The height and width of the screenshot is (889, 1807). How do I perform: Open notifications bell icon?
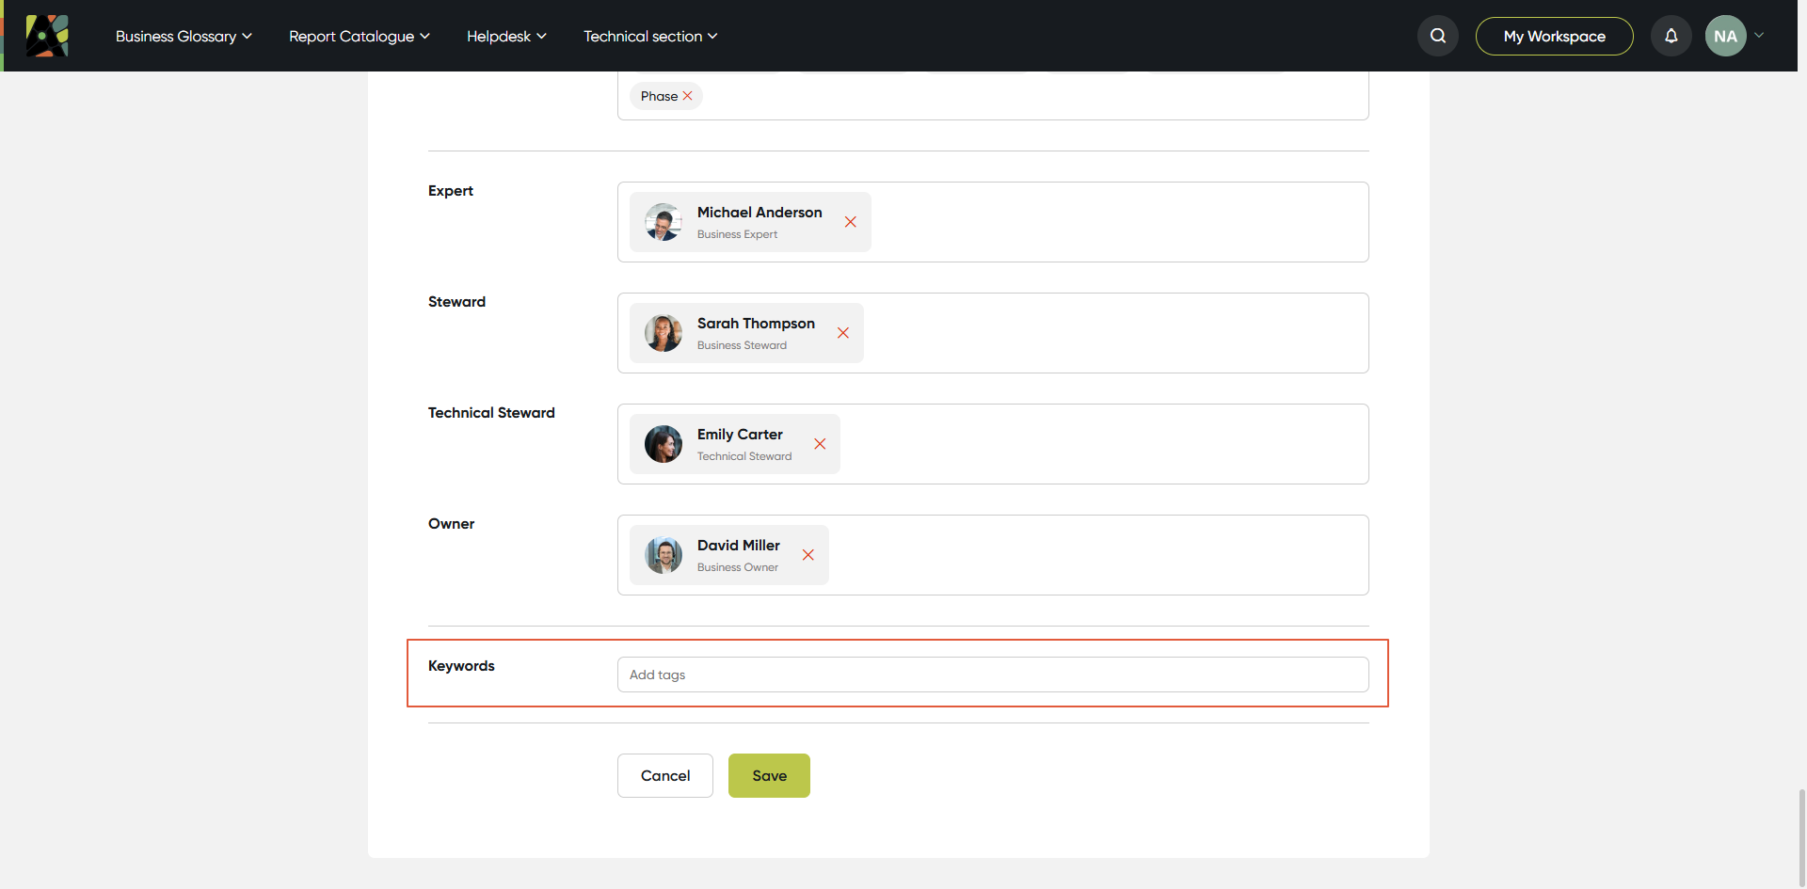point(1671,36)
